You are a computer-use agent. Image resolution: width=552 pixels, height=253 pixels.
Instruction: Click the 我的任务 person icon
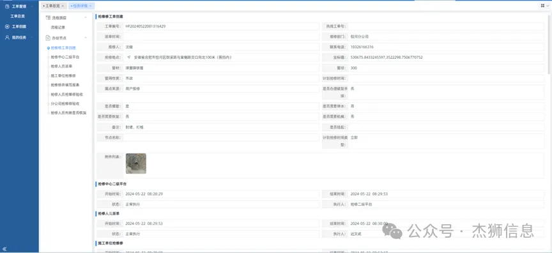pyautogui.click(x=7, y=37)
